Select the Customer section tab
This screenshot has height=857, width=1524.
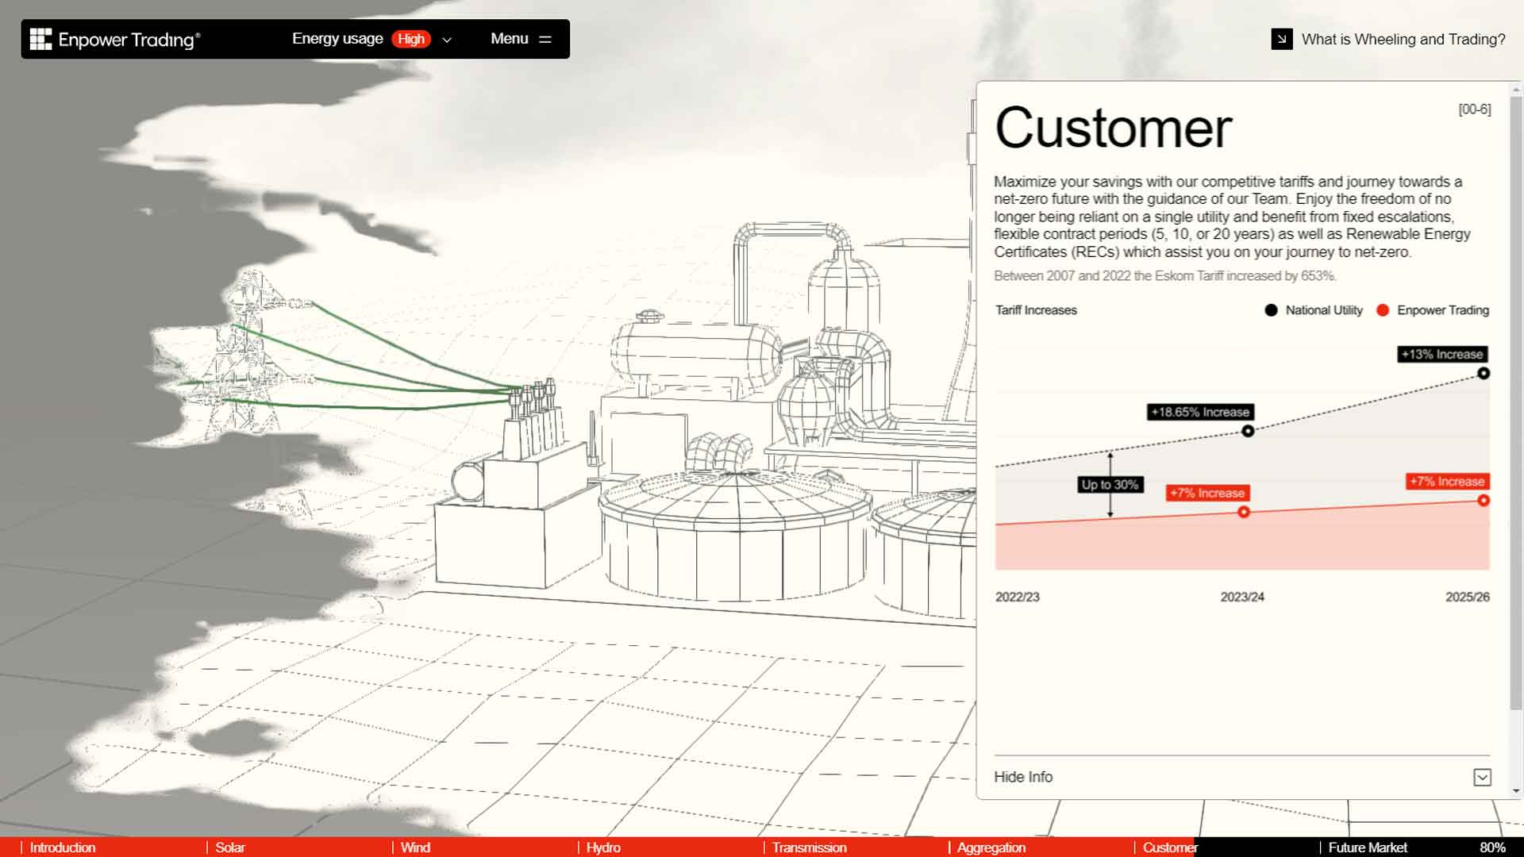click(x=1170, y=847)
